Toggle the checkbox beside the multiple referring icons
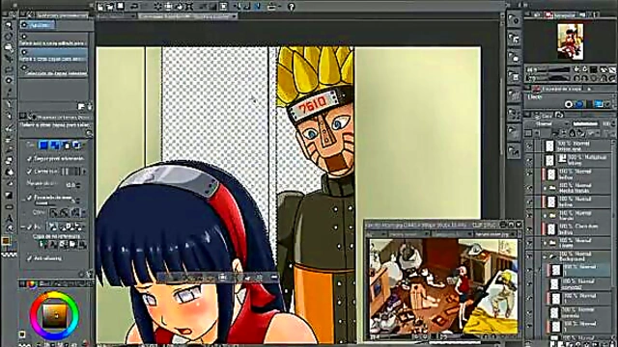This screenshot has width=618, height=347. [29, 227]
